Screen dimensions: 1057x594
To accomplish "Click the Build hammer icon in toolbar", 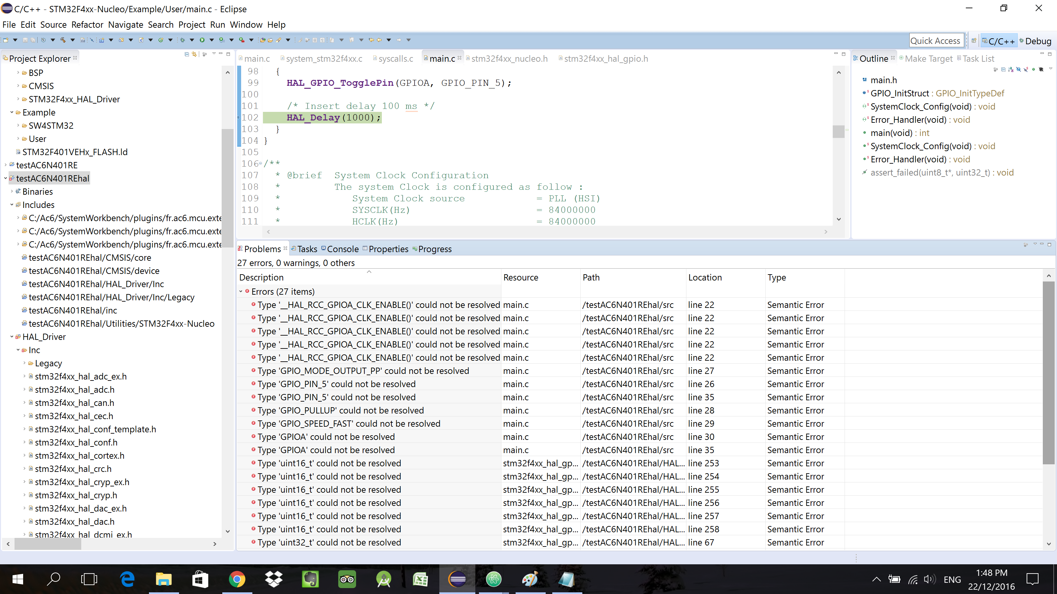I will point(63,40).
